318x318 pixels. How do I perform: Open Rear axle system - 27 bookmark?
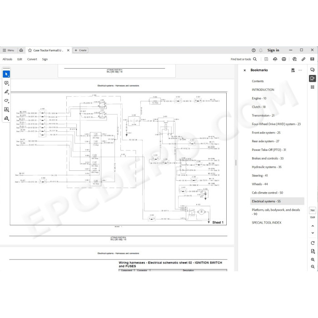(x=265, y=141)
